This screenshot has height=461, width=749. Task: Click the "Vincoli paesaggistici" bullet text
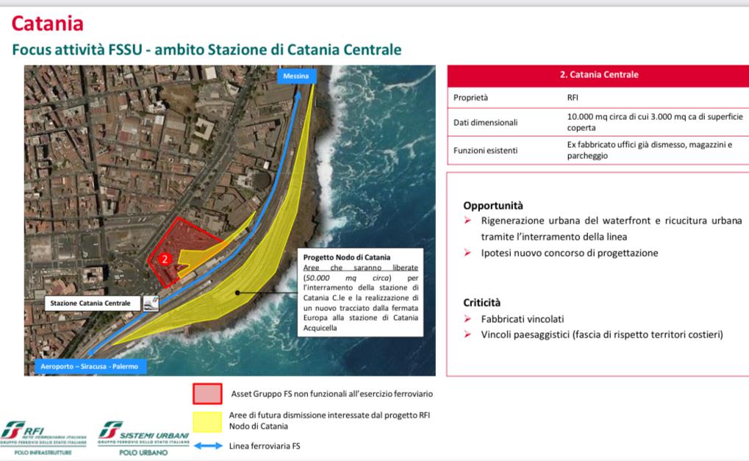602,335
